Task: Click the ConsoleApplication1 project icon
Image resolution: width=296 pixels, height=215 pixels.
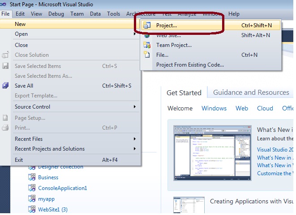Action: pyautogui.click(x=32, y=188)
